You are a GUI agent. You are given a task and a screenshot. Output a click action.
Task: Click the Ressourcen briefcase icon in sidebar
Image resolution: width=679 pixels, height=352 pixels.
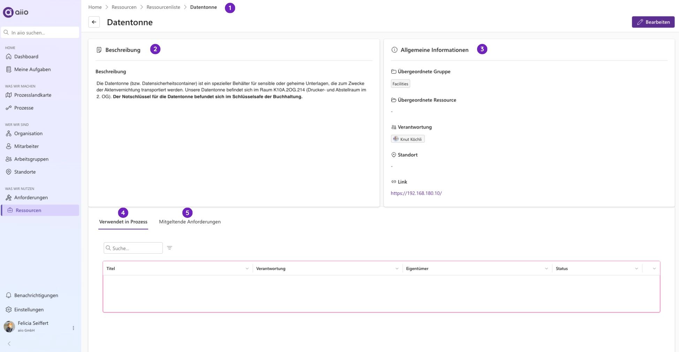click(x=10, y=210)
